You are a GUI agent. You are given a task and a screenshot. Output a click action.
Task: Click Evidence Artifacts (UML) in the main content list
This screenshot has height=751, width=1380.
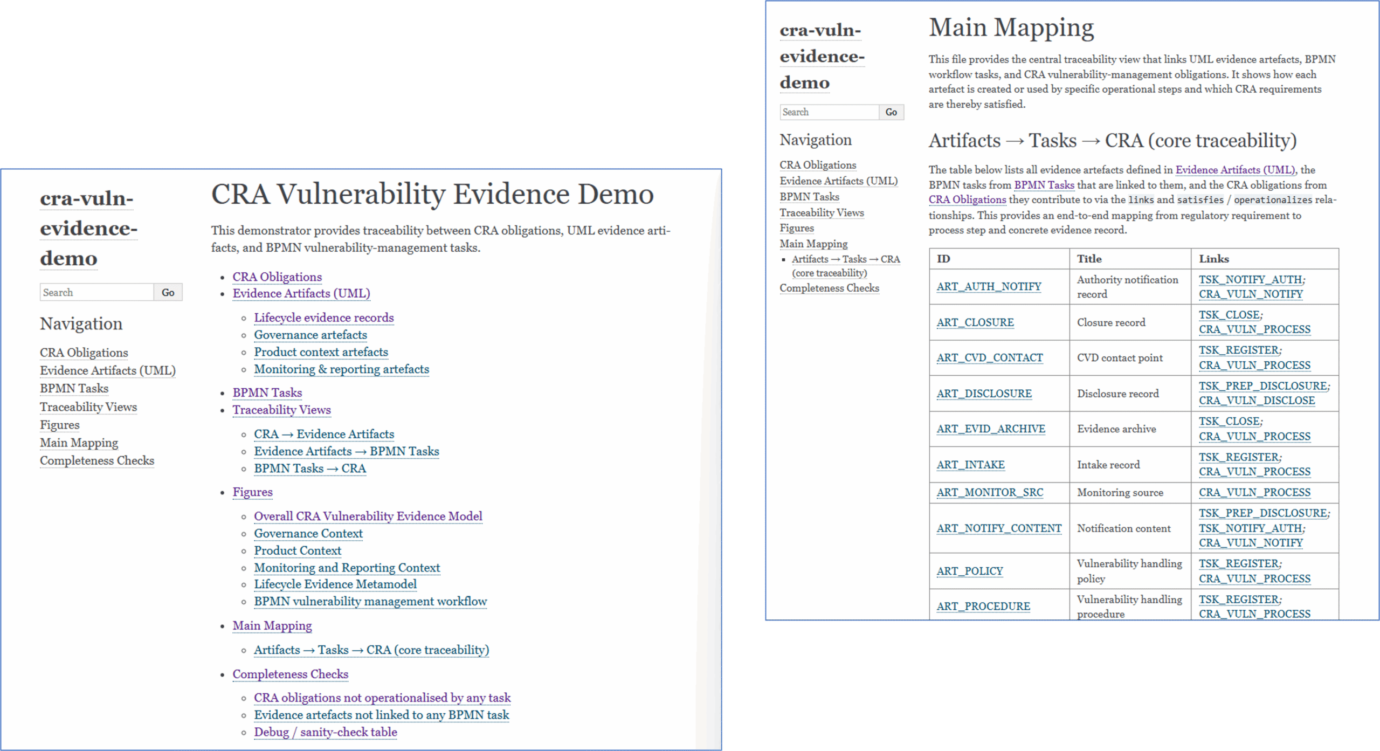click(301, 293)
